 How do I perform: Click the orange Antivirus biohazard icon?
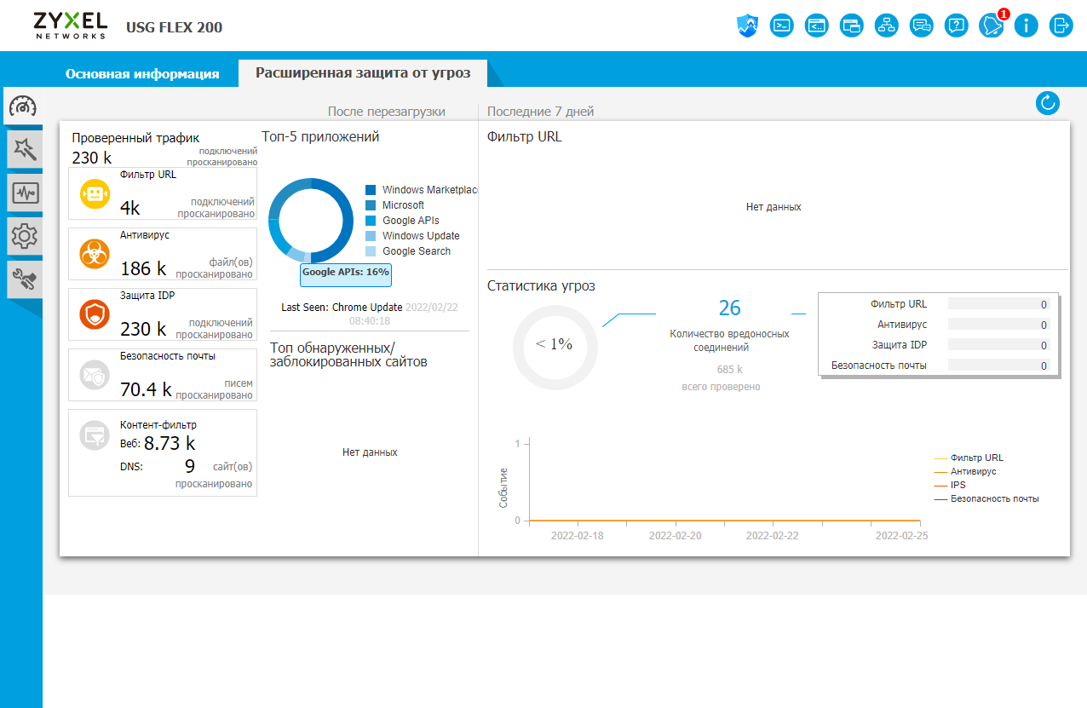pyautogui.click(x=95, y=254)
